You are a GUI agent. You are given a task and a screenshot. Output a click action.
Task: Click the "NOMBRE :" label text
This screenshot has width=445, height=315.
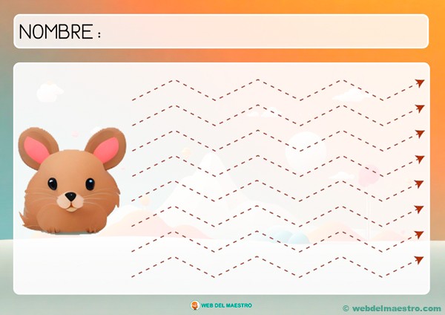[x=59, y=32]
